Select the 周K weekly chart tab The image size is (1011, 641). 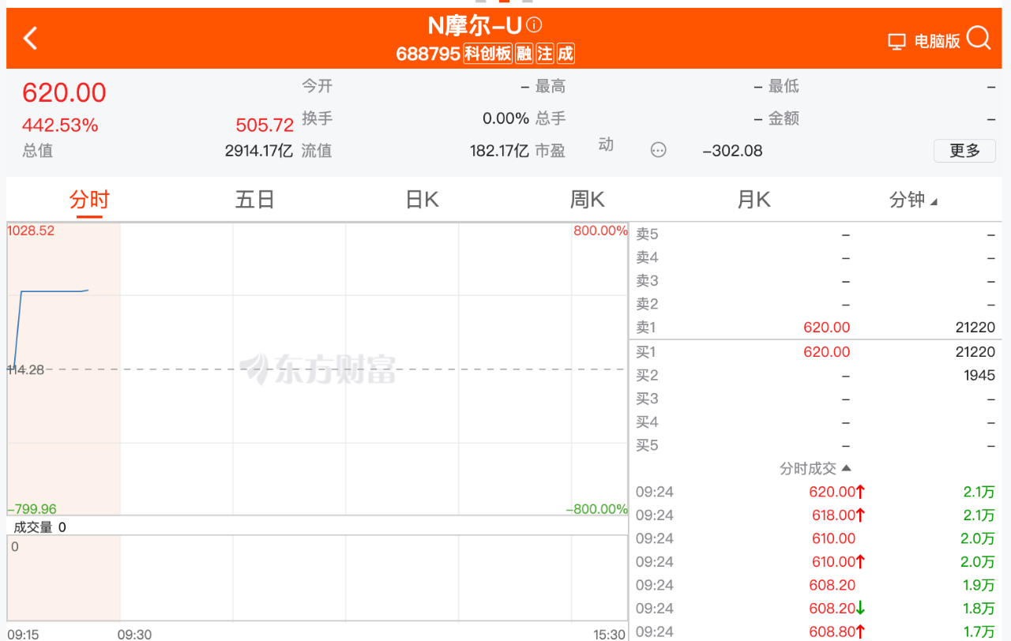587,201
